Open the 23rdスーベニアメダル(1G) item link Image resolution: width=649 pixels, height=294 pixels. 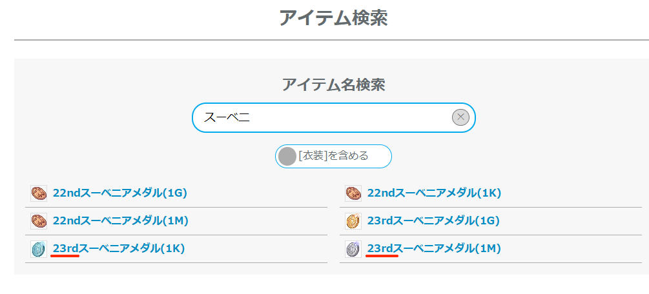click(434, 221)
